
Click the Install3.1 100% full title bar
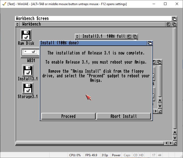(103, 37)
